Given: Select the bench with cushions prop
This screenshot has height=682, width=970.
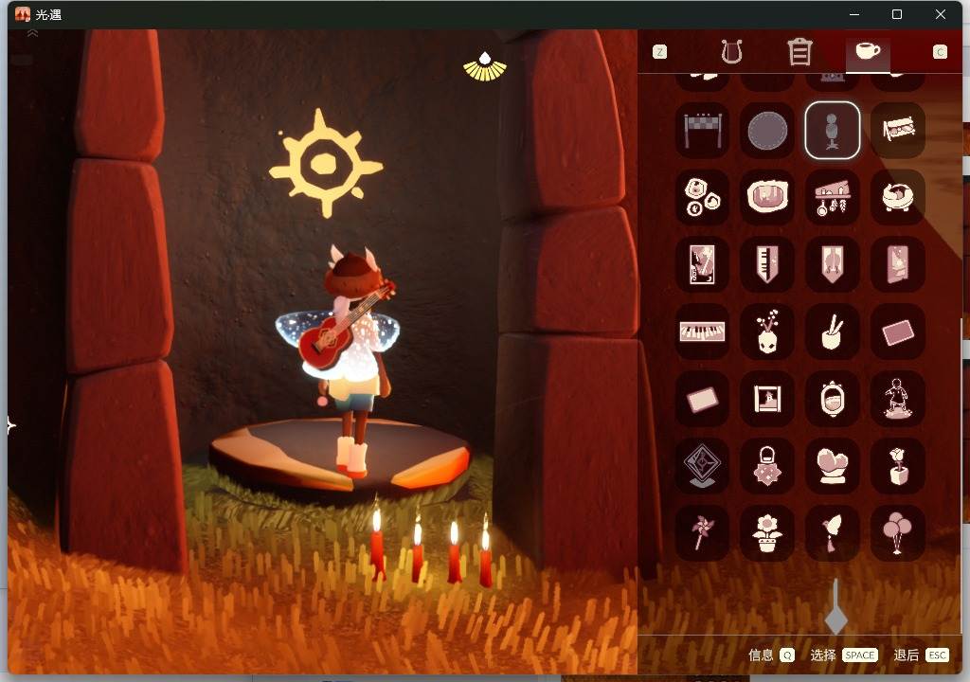Looking at the screenshot, I should 898,130.
